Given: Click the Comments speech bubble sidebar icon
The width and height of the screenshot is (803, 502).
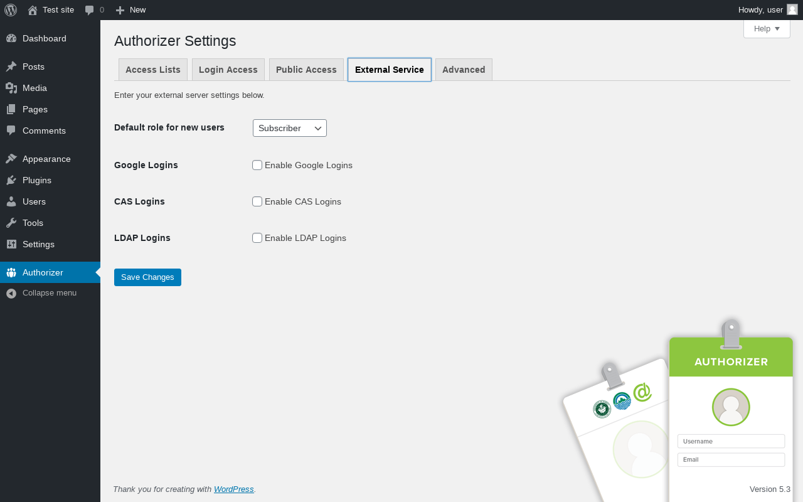Looking at the screenshot, I should (11, 131).
